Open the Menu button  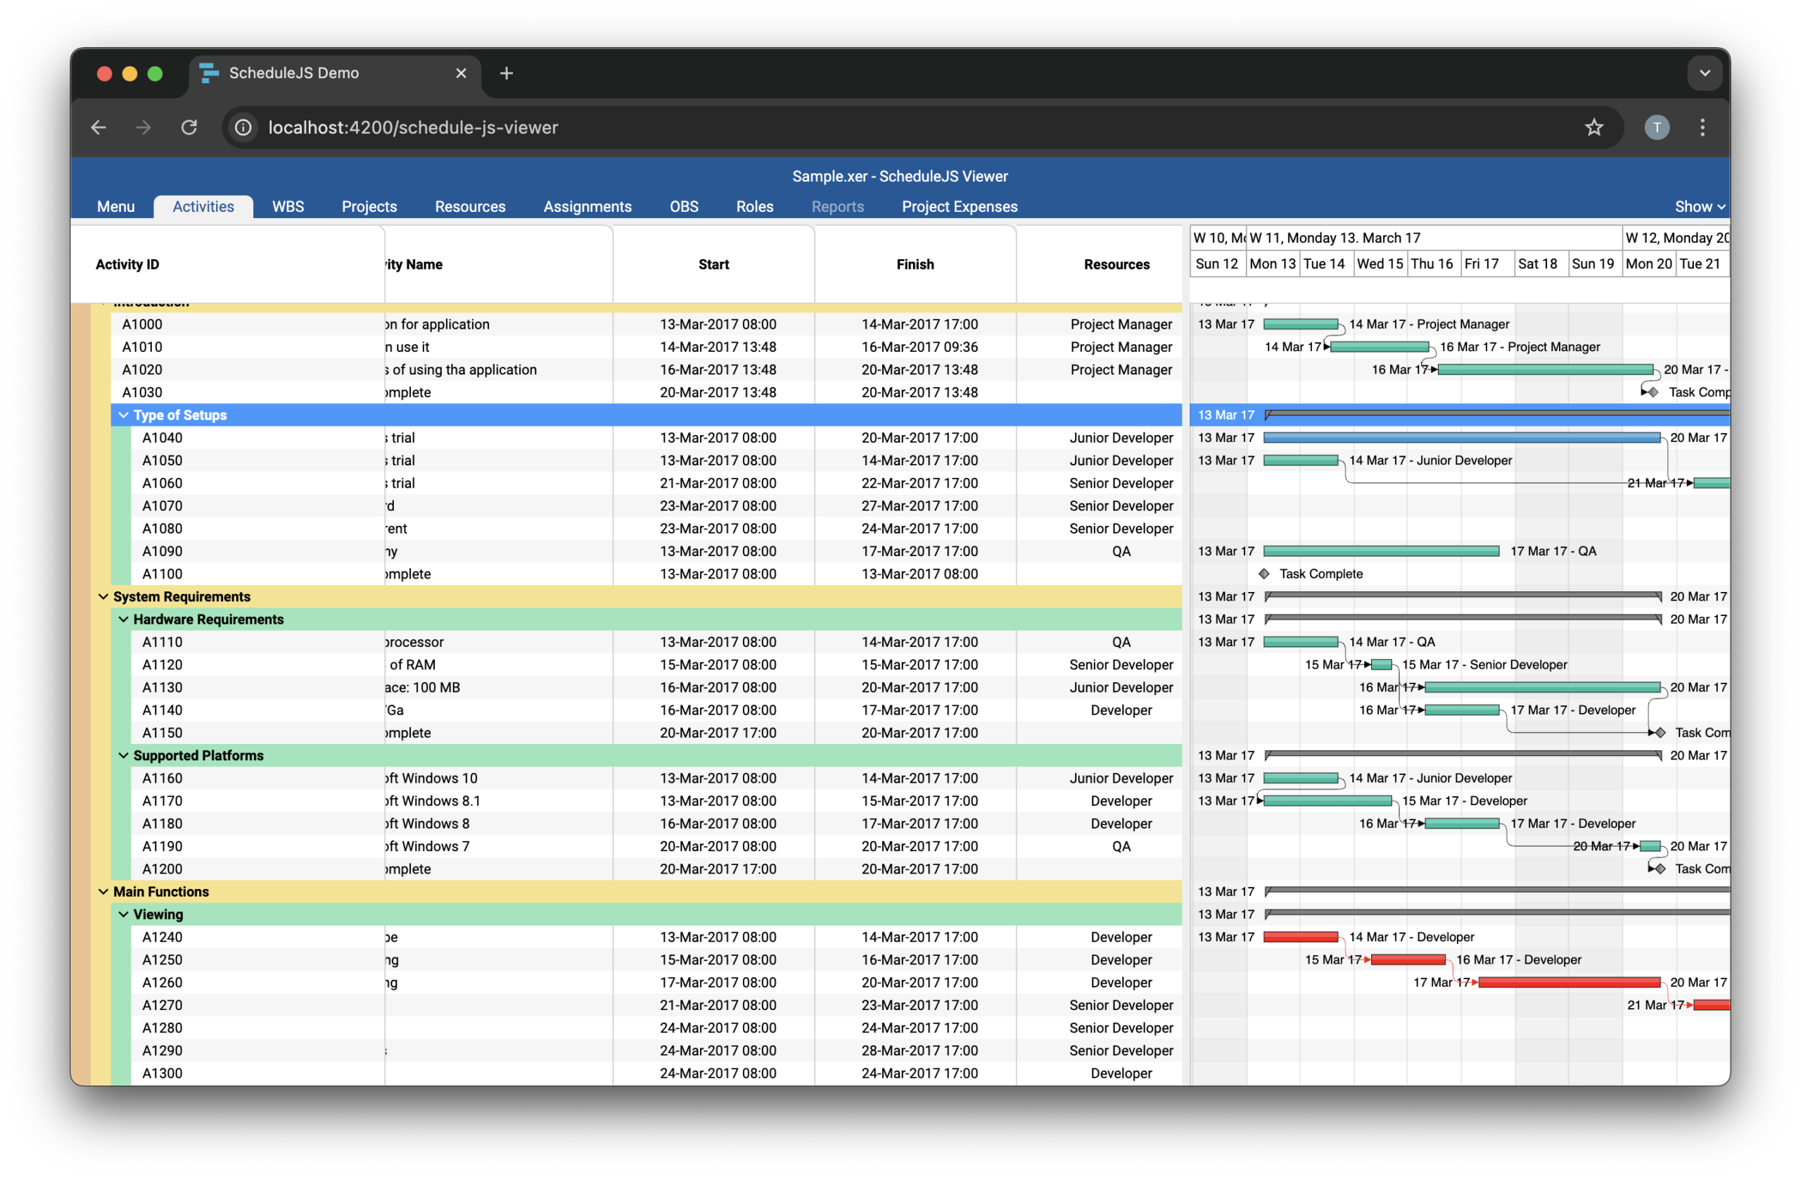point(116,207)
